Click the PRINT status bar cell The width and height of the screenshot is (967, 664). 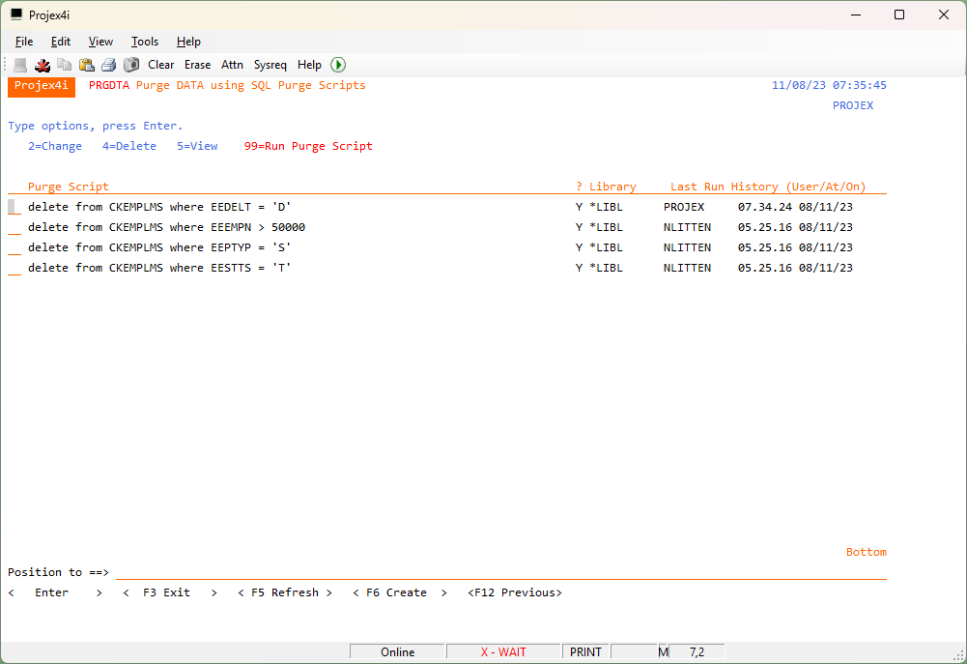point(585,651)
